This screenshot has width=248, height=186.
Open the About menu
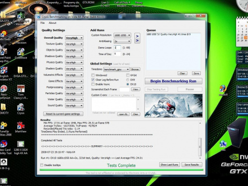pyautogui.click(x=53, y=23)
